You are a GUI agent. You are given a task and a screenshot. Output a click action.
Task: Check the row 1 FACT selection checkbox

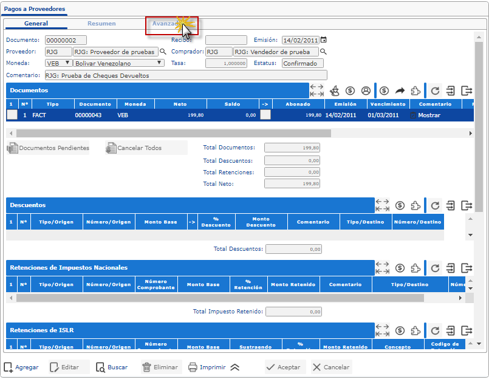(12, 115)
